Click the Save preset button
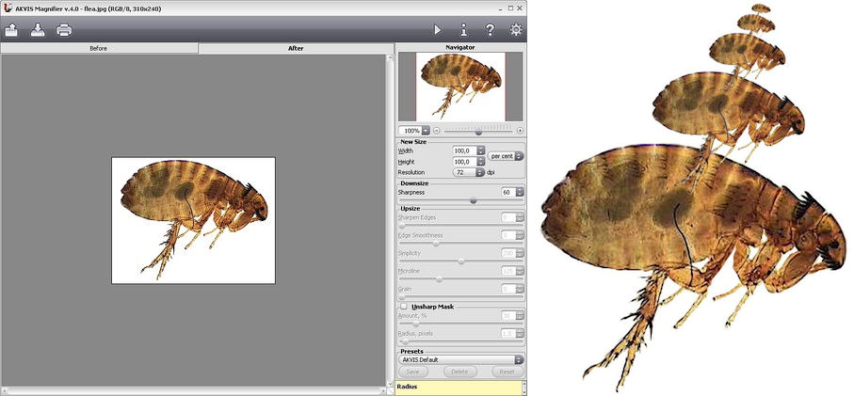This screenshot has width=854, height=396. [415, 372]
